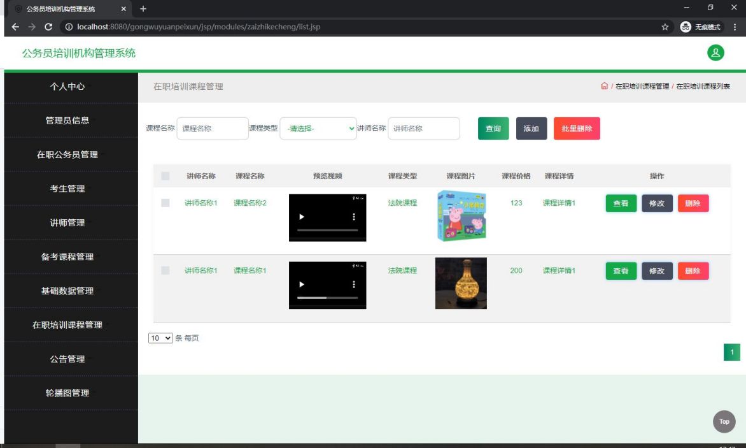Play the video in 课程名称2 row

tap(302, 217)
